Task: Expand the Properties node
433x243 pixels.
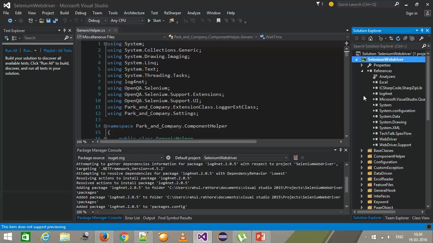Action: pos(362,65)
